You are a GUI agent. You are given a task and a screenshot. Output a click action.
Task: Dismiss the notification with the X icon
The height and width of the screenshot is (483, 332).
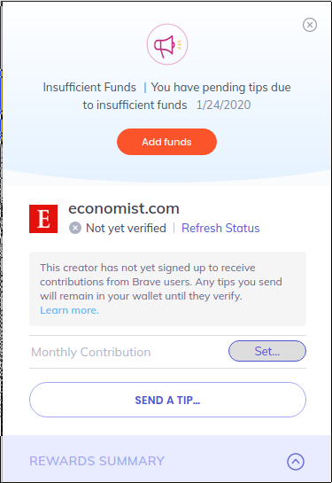[310, 25]
